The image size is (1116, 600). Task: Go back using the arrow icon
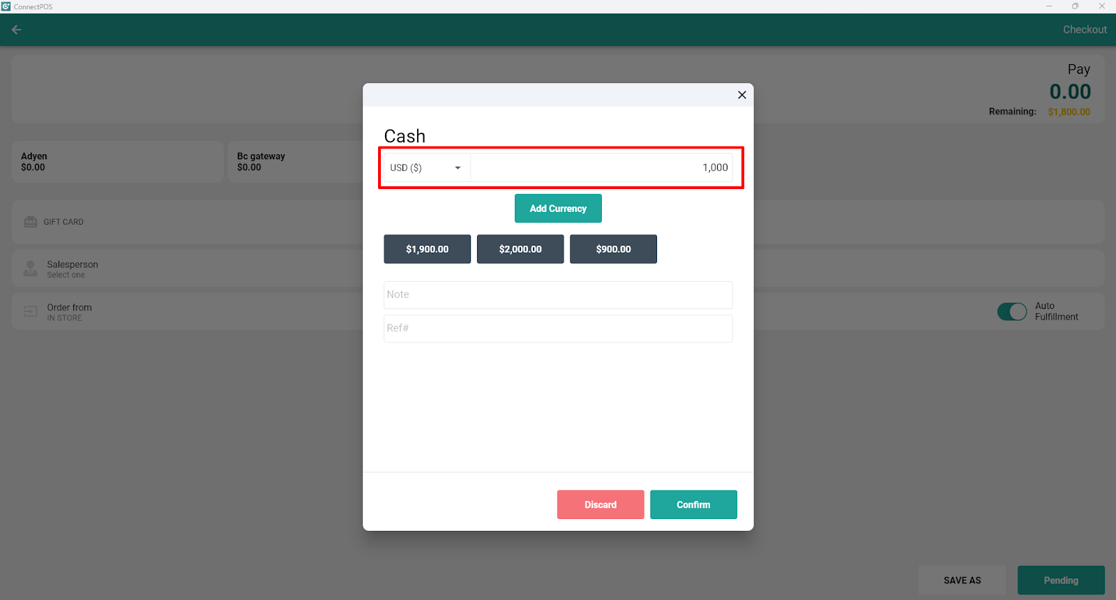pyautogui.click(x=17, y=30)
